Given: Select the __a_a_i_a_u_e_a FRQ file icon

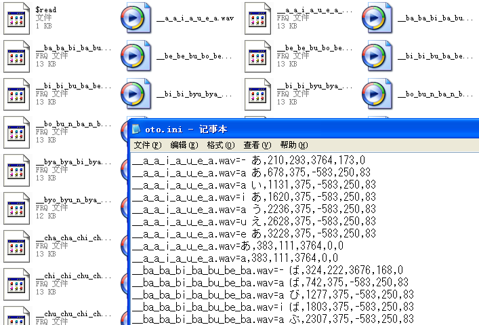Looking at the screenshot, I should point(257,18).
